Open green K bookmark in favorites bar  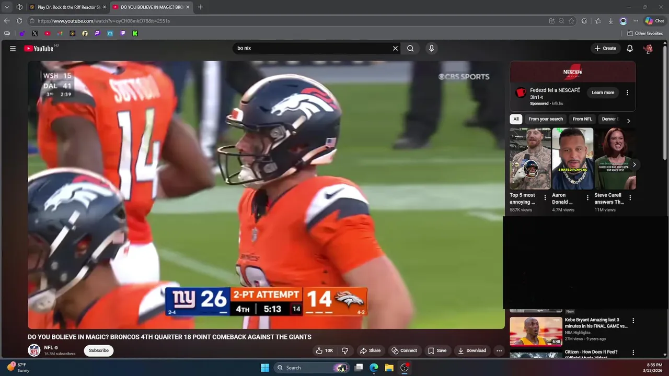pyautogui.click(x=135, y=33)
